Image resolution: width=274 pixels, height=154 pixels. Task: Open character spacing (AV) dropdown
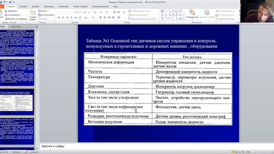(x=80, y=18)
